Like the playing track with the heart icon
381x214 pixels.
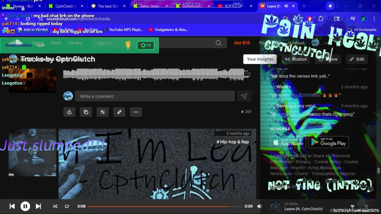pos(352,206)
